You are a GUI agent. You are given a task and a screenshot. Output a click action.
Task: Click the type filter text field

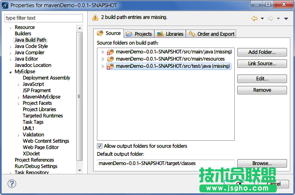(x=44, y=18)
